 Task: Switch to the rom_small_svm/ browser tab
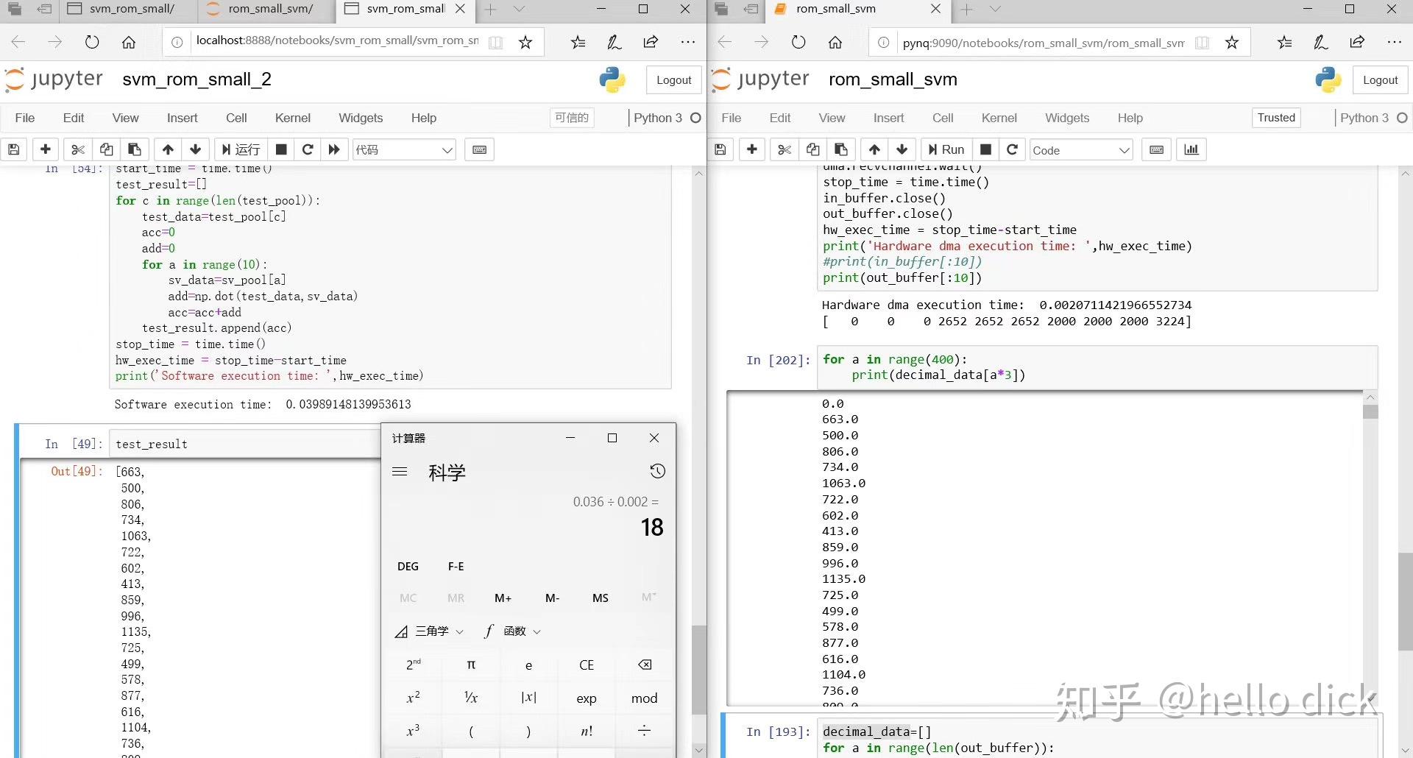point(266,10)
